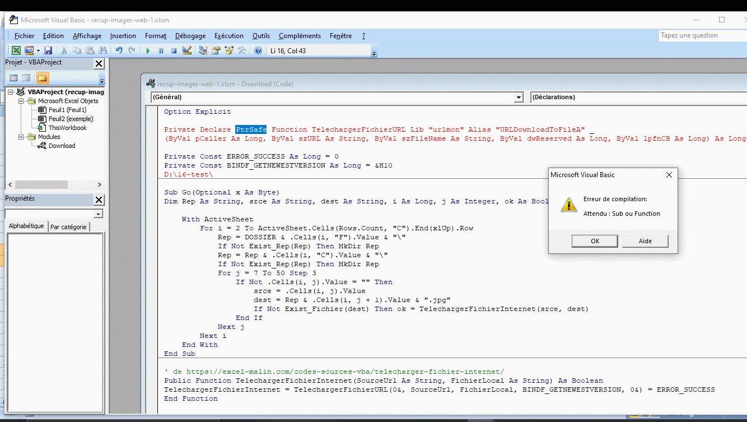Viewport: 747px width, 422px height.
Task: Collapse the Microsoft Excel Objets folder
Action: [x=22, y=101]
